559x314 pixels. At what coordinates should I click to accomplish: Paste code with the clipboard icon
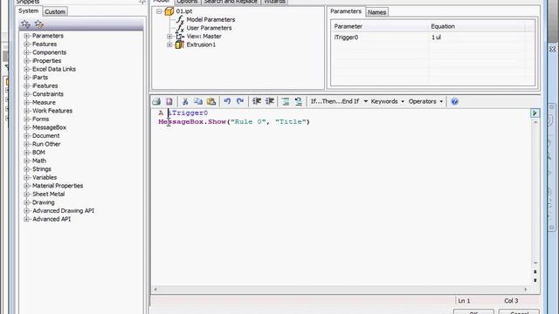(x=211, y=101)
